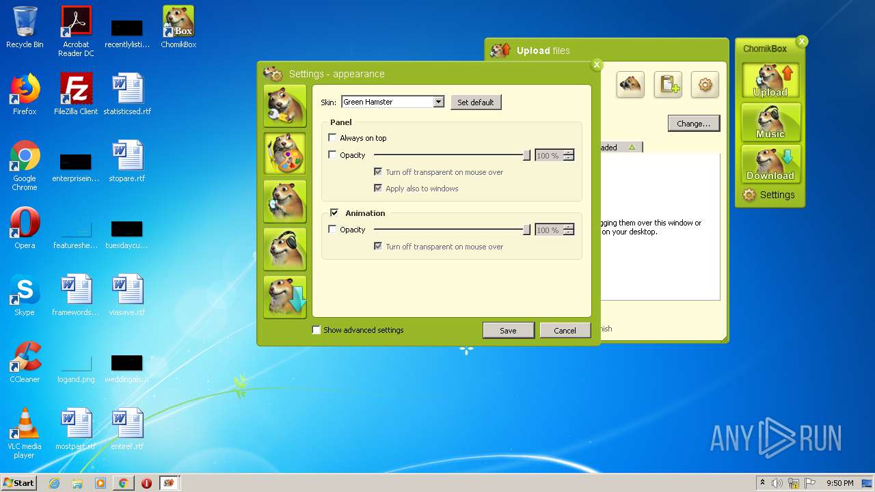Open the Recycle Bin
This screenshot has height=492, width=875.
coord(25,27)
